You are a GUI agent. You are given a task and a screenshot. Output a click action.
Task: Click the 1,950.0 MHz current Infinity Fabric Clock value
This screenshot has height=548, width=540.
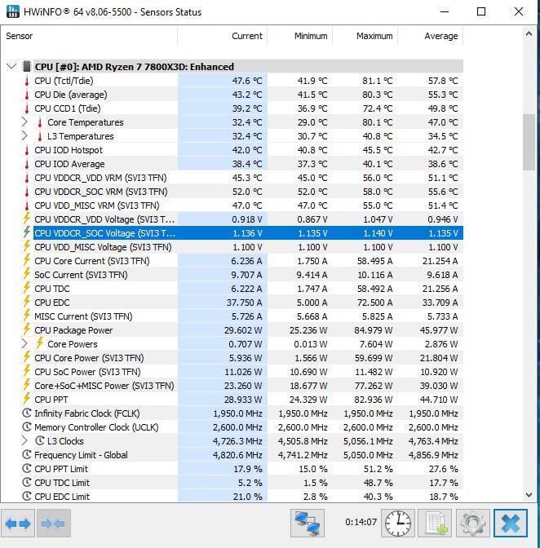point(237,413)
